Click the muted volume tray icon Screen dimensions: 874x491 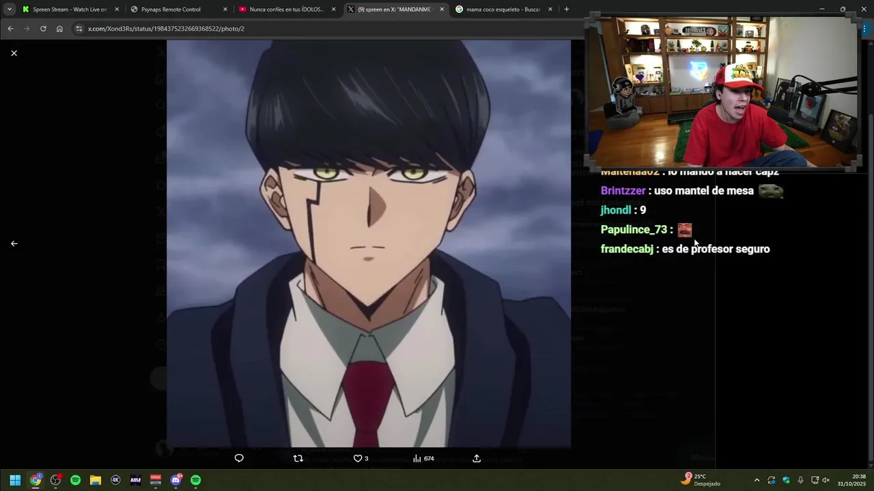pos(826,480)
